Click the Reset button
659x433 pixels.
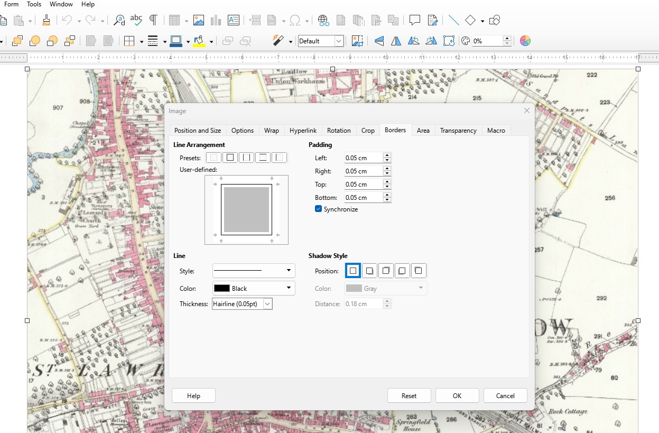click(x=409, y=395)
